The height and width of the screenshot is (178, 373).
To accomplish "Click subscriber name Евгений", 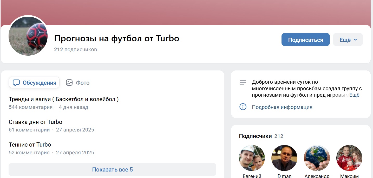I will click(x=252, y=176).
